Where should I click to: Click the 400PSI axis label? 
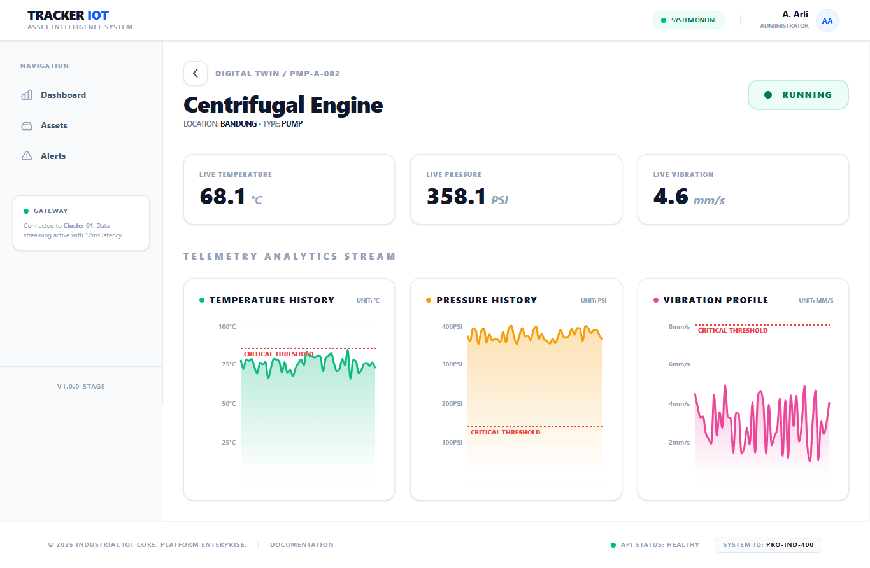point(452,327)
